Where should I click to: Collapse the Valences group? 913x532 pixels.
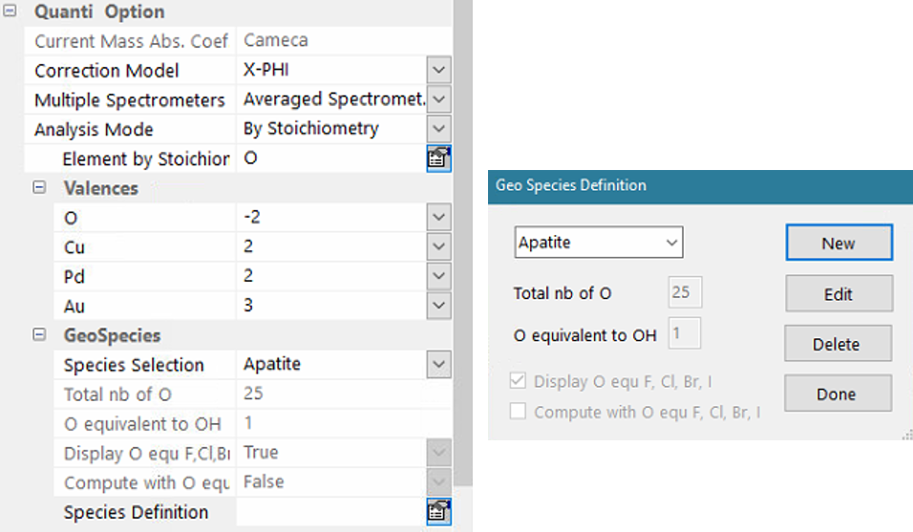point(40,188)
